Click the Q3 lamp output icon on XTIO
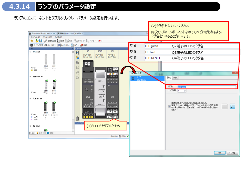Viewport: 246px width, 179px height. click(x=114, y=117)
